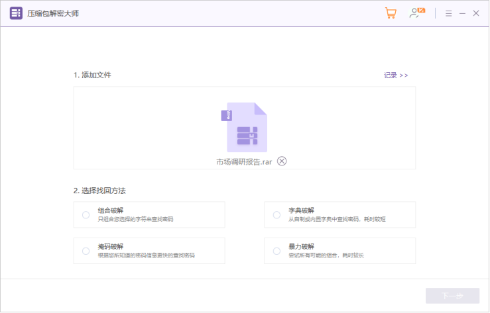This screenshot has width=490, height=313.
Task: Open the hamburger main menu
Action: 449,13
